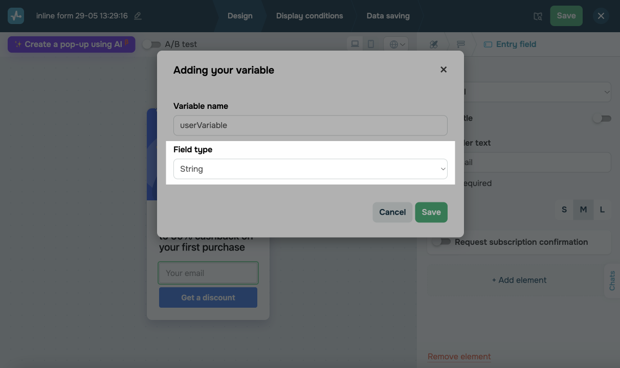Go to Display conditions tab
The width and height of the screenshot is (620, 368).
click(309, 16)
